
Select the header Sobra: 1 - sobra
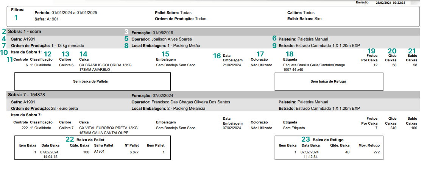click(25, 32)
